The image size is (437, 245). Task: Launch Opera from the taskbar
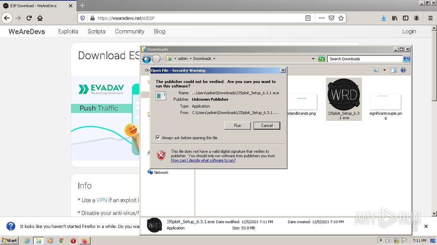73,241
